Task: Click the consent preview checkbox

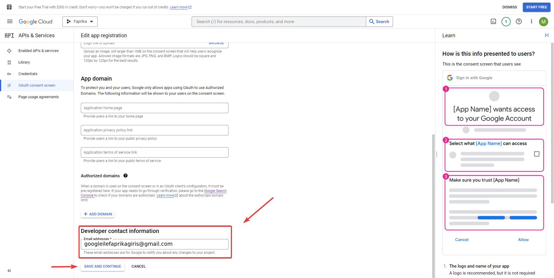Action: click(x=537, y=154)
